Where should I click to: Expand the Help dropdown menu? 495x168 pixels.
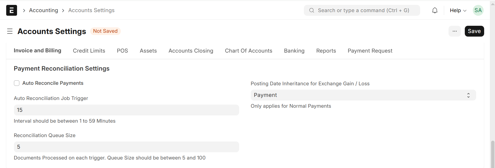(x=458, y=10)
